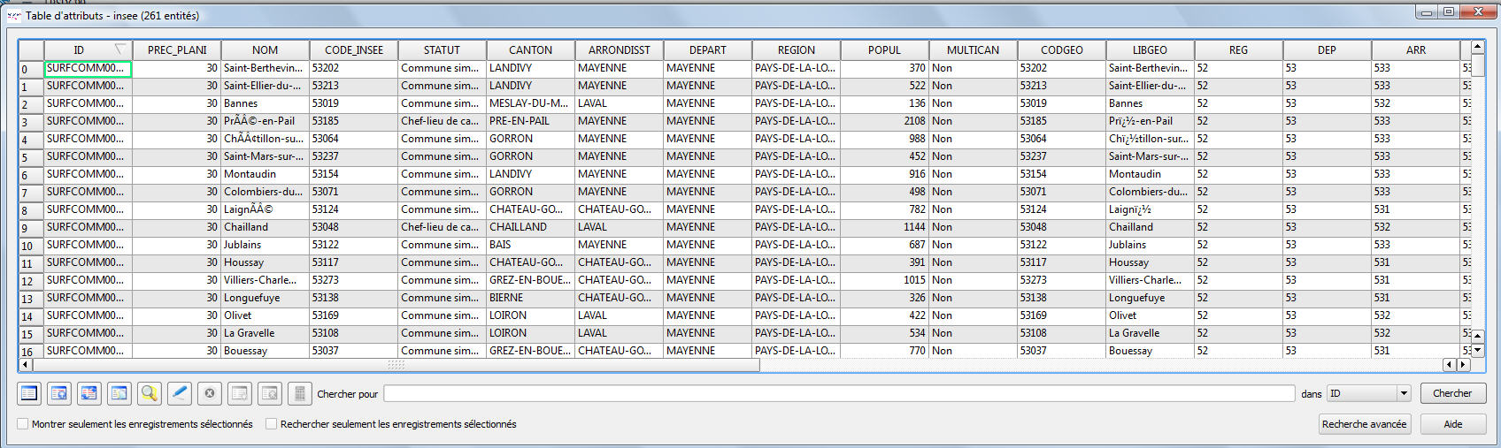This screenshot has height=448, width=1501.
Task: Zoom map to selected rows
Action: pos(150,393)
